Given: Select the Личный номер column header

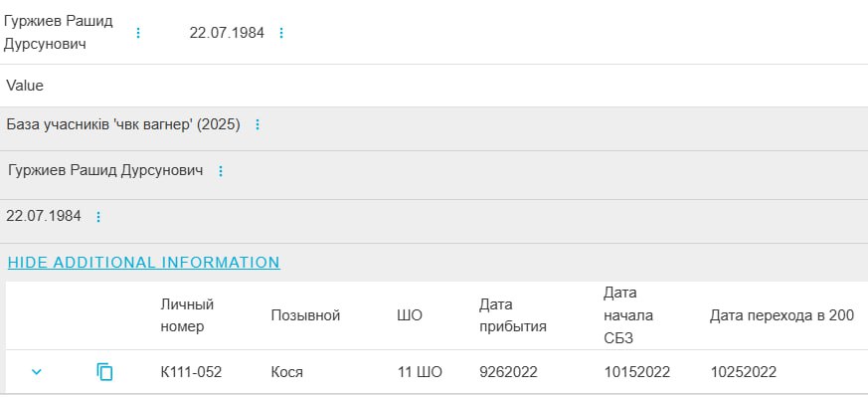Looking at the screenshot, I should point(187,314).
